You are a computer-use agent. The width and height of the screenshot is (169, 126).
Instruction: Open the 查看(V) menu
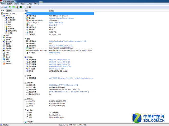10,4
